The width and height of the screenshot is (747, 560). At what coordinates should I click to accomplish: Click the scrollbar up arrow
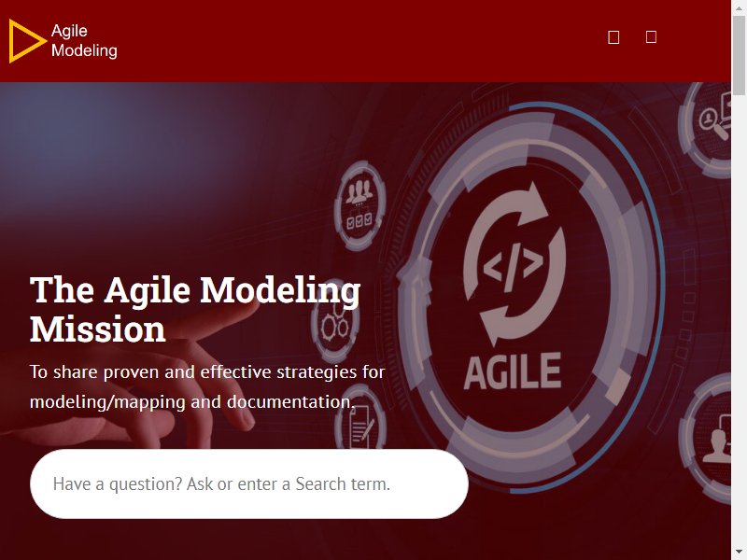click(739, 7)
